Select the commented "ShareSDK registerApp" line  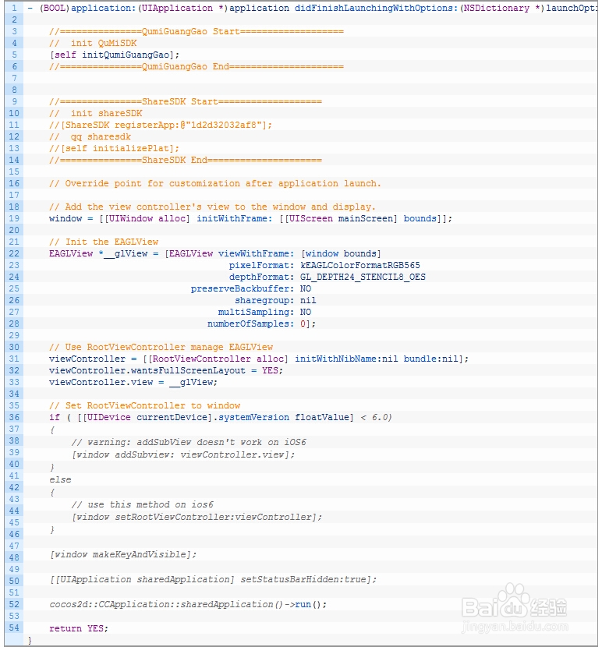click(161, 125)
